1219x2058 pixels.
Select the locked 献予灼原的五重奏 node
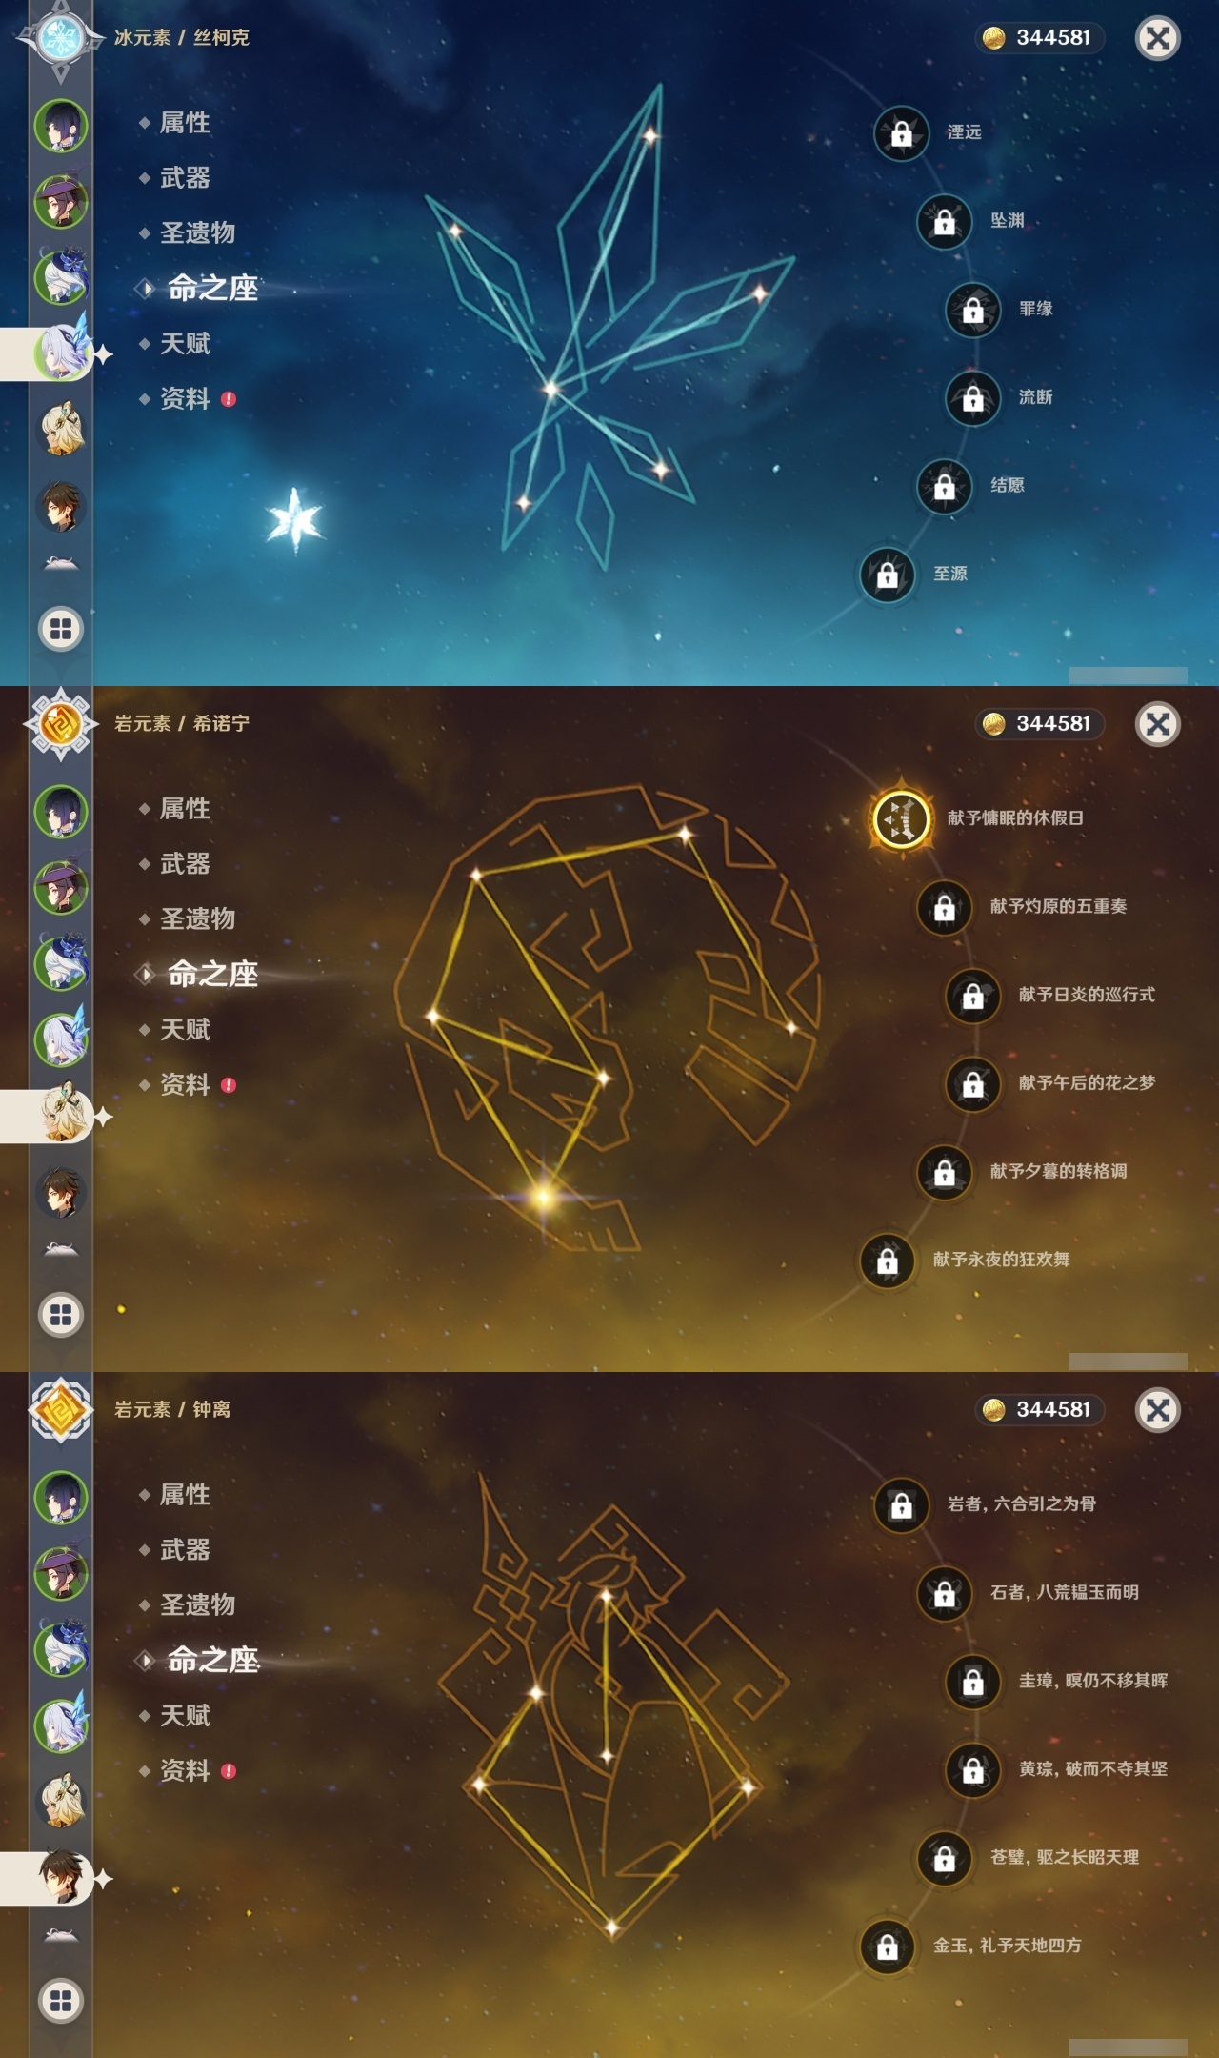pyautogui.click(x=944, y=908)
